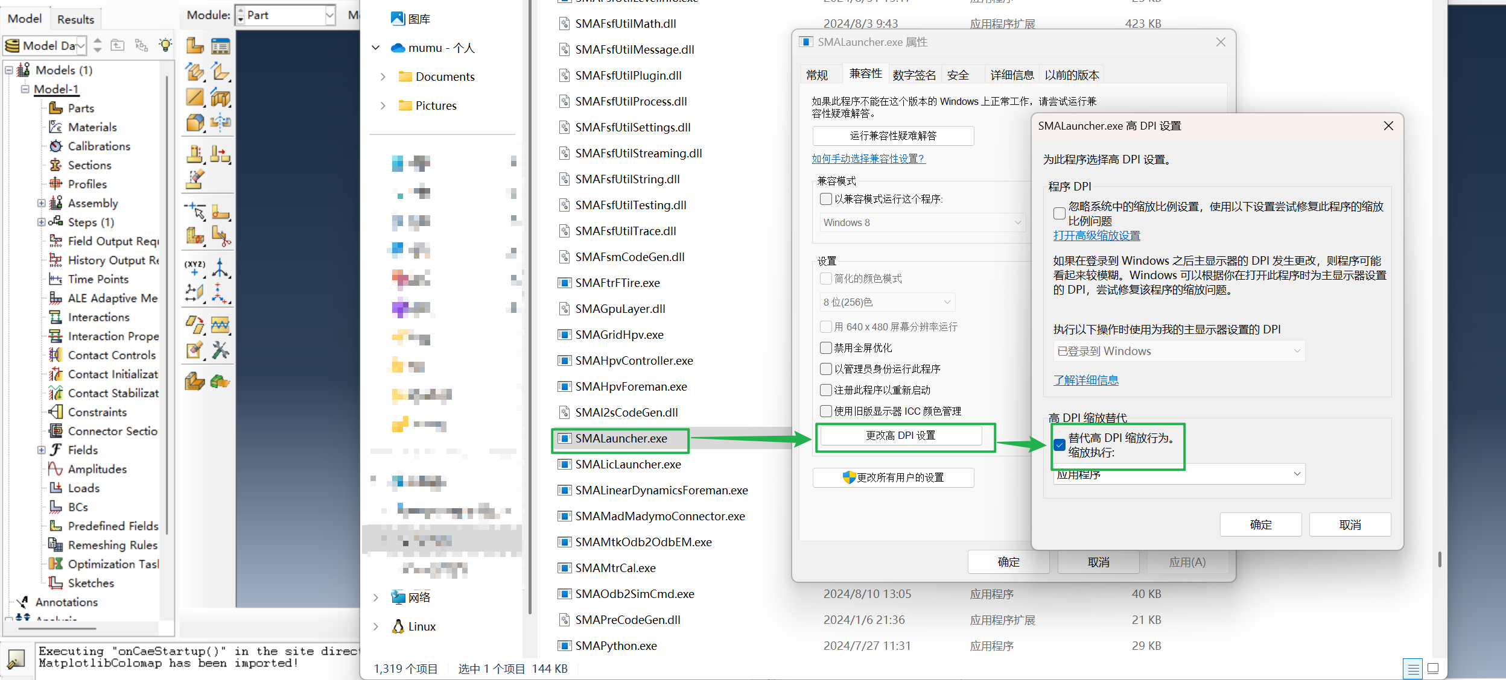Viewport: 1506px width, 680px height.
Task: Open the 已登录到 Windows dropdown
Action: [x=1179, y=351]
